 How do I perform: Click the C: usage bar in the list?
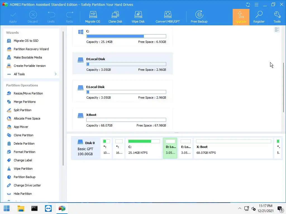click(x=126, y=36)
